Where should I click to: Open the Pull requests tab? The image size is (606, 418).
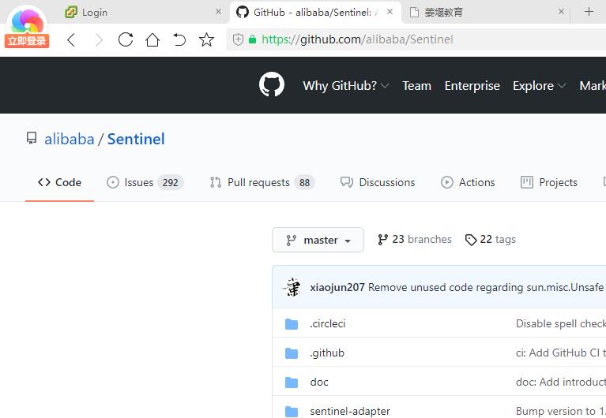pos(262,182)
